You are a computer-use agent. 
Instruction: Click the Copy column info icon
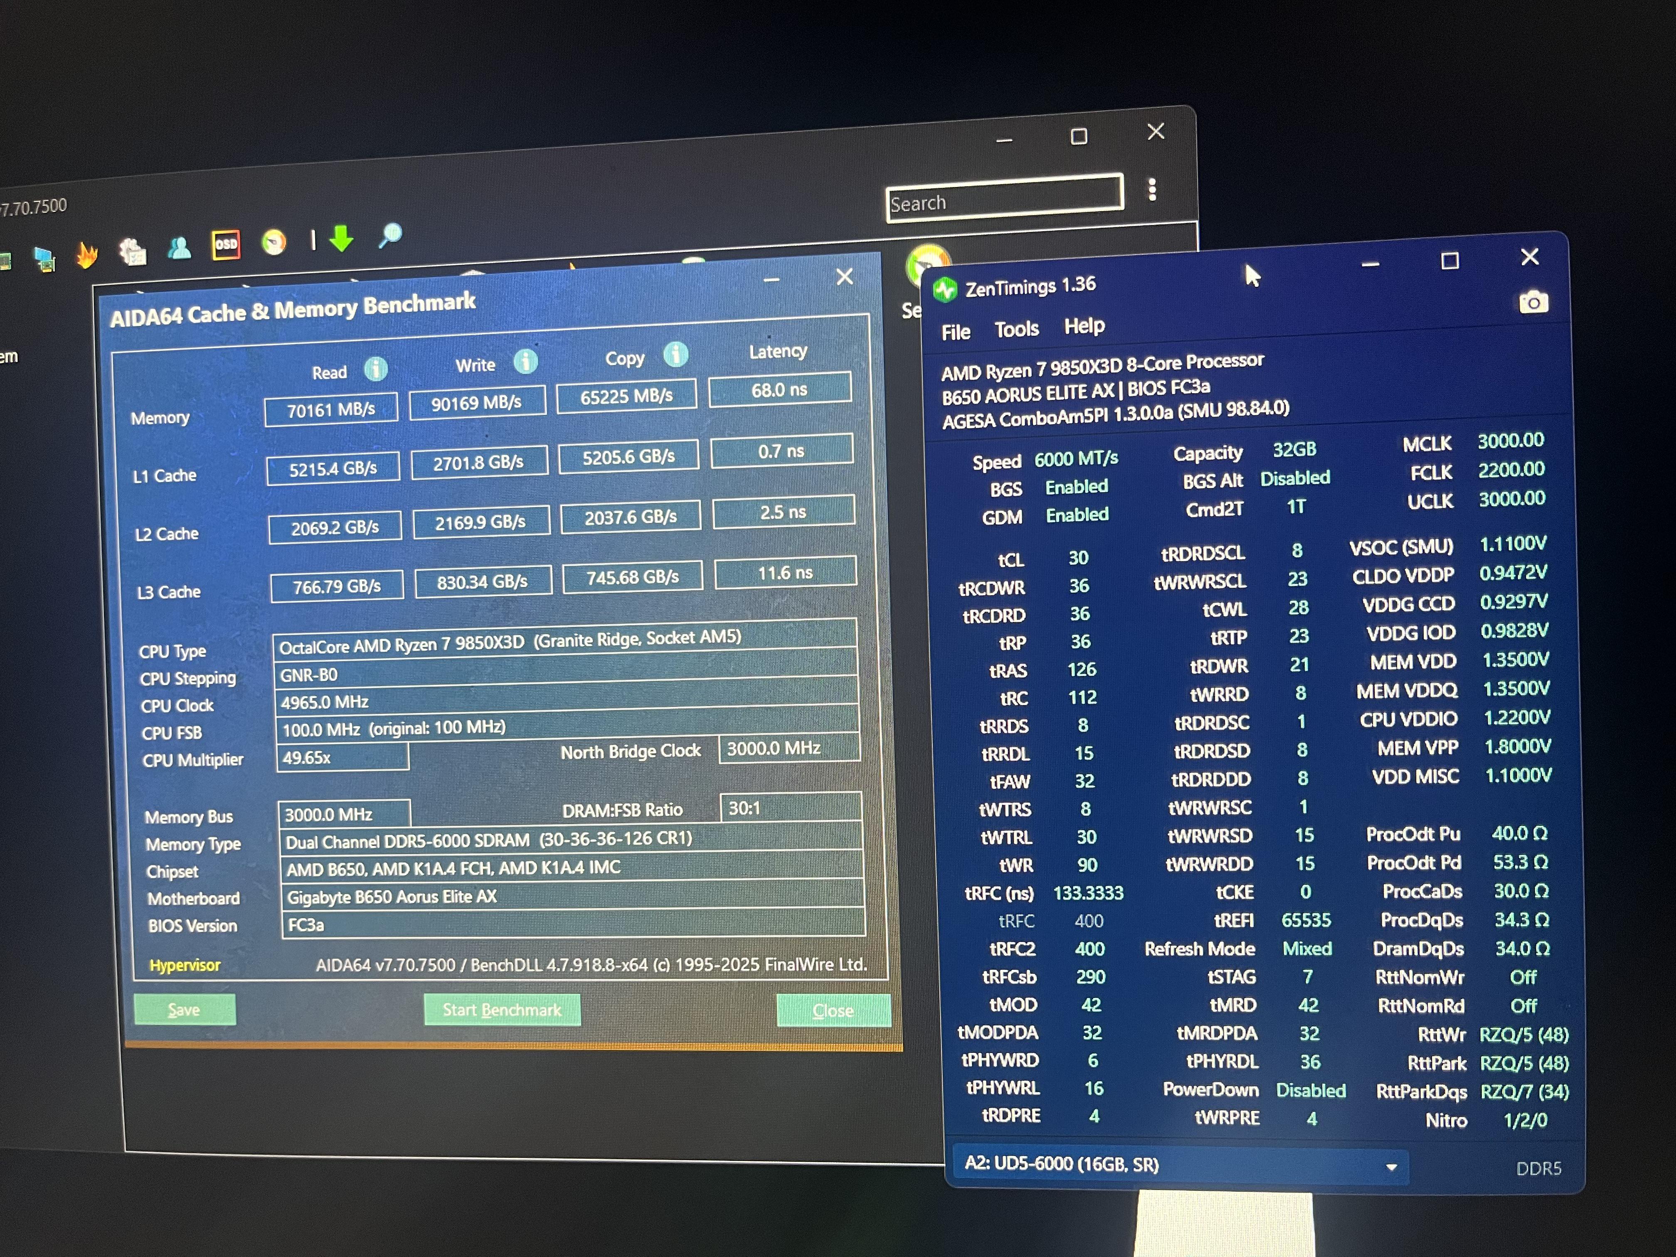pos(676,354)
